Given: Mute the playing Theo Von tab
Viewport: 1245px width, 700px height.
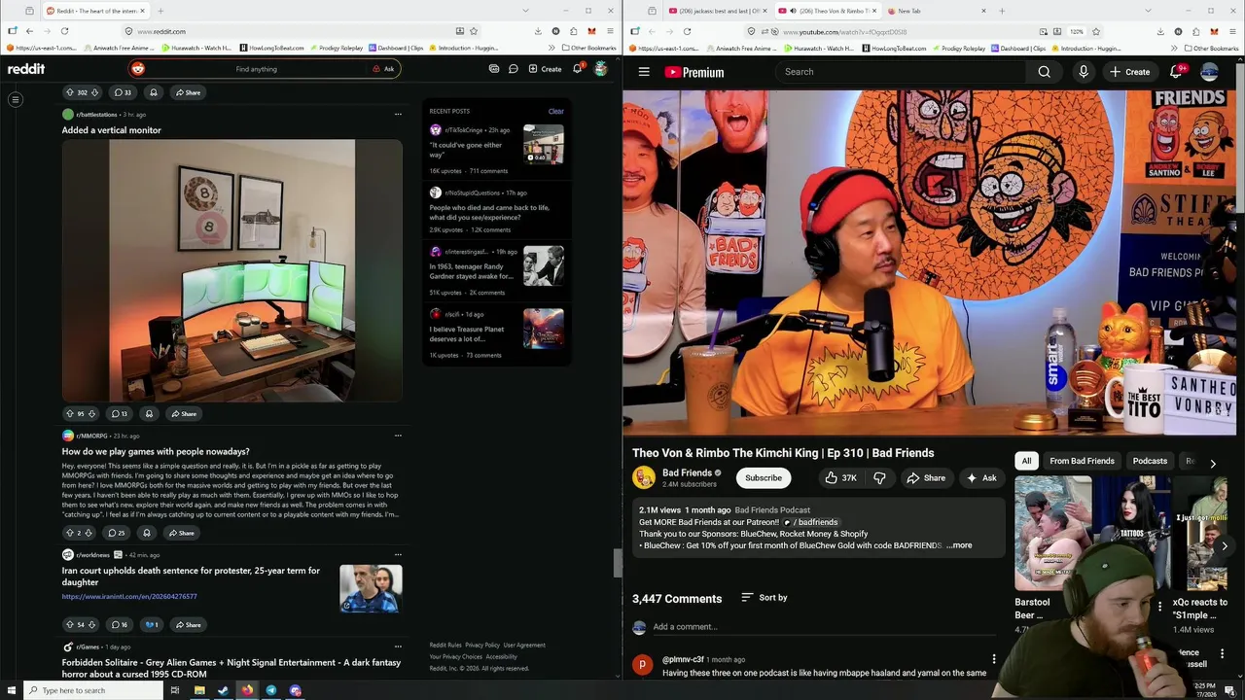Looking at the screenshot, I should [793, 11].
